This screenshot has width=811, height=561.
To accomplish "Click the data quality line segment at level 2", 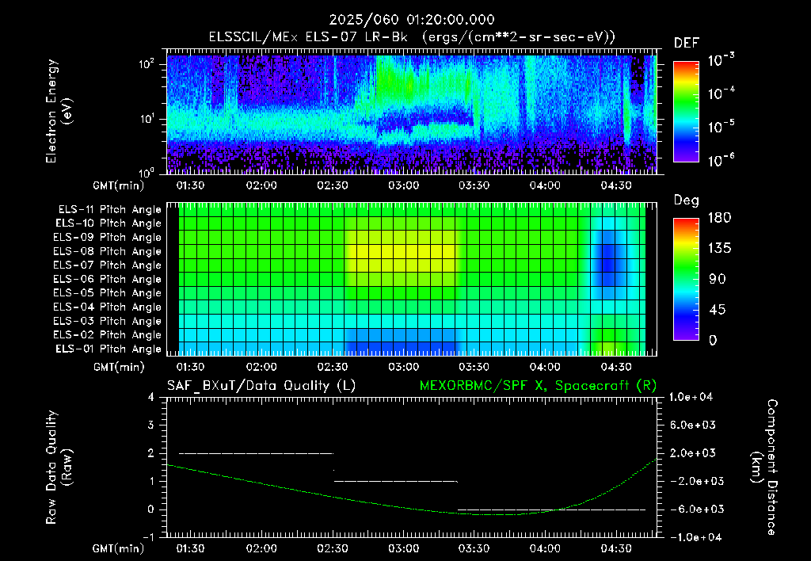I will (x=256, y=453).
